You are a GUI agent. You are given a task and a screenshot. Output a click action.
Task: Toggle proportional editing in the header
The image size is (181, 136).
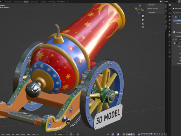(x=78, y=134)
